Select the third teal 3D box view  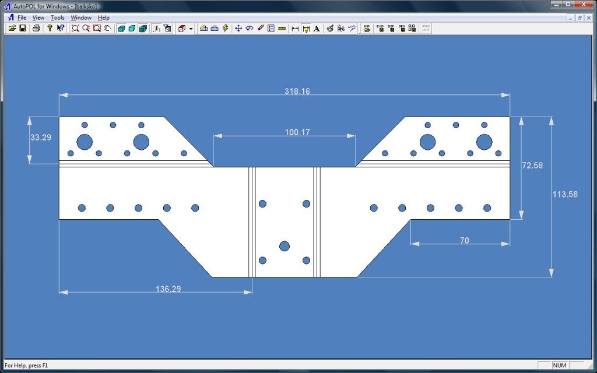coord(143,28)
